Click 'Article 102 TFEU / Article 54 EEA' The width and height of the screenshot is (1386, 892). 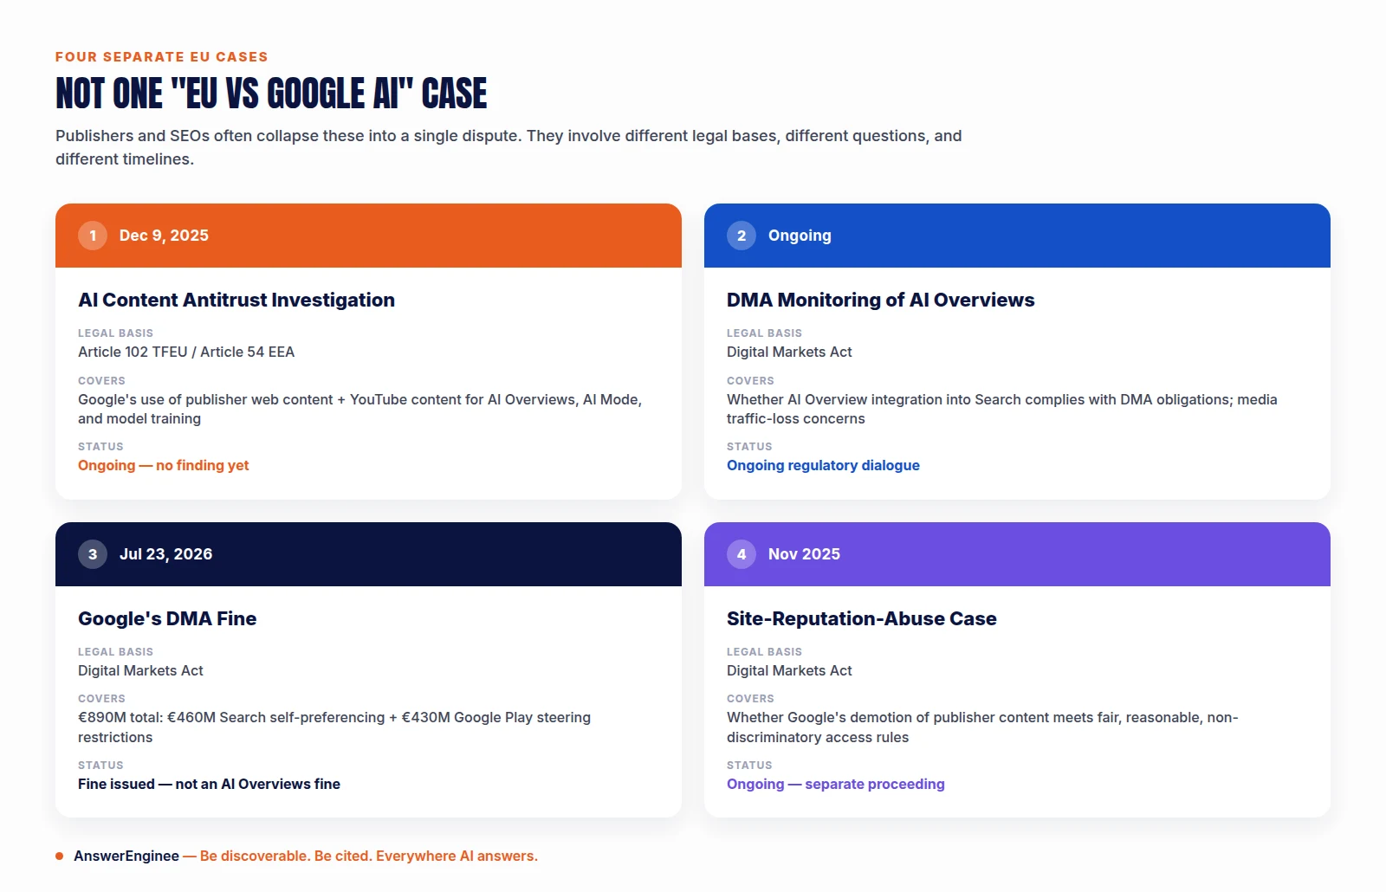(x=186, y=352)
